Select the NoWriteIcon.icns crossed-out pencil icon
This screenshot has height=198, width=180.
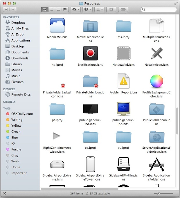coord(156,53)
